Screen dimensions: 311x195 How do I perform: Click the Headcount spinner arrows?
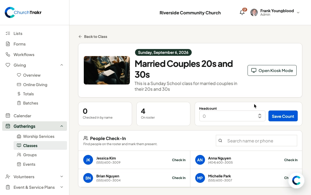(260, 116)
